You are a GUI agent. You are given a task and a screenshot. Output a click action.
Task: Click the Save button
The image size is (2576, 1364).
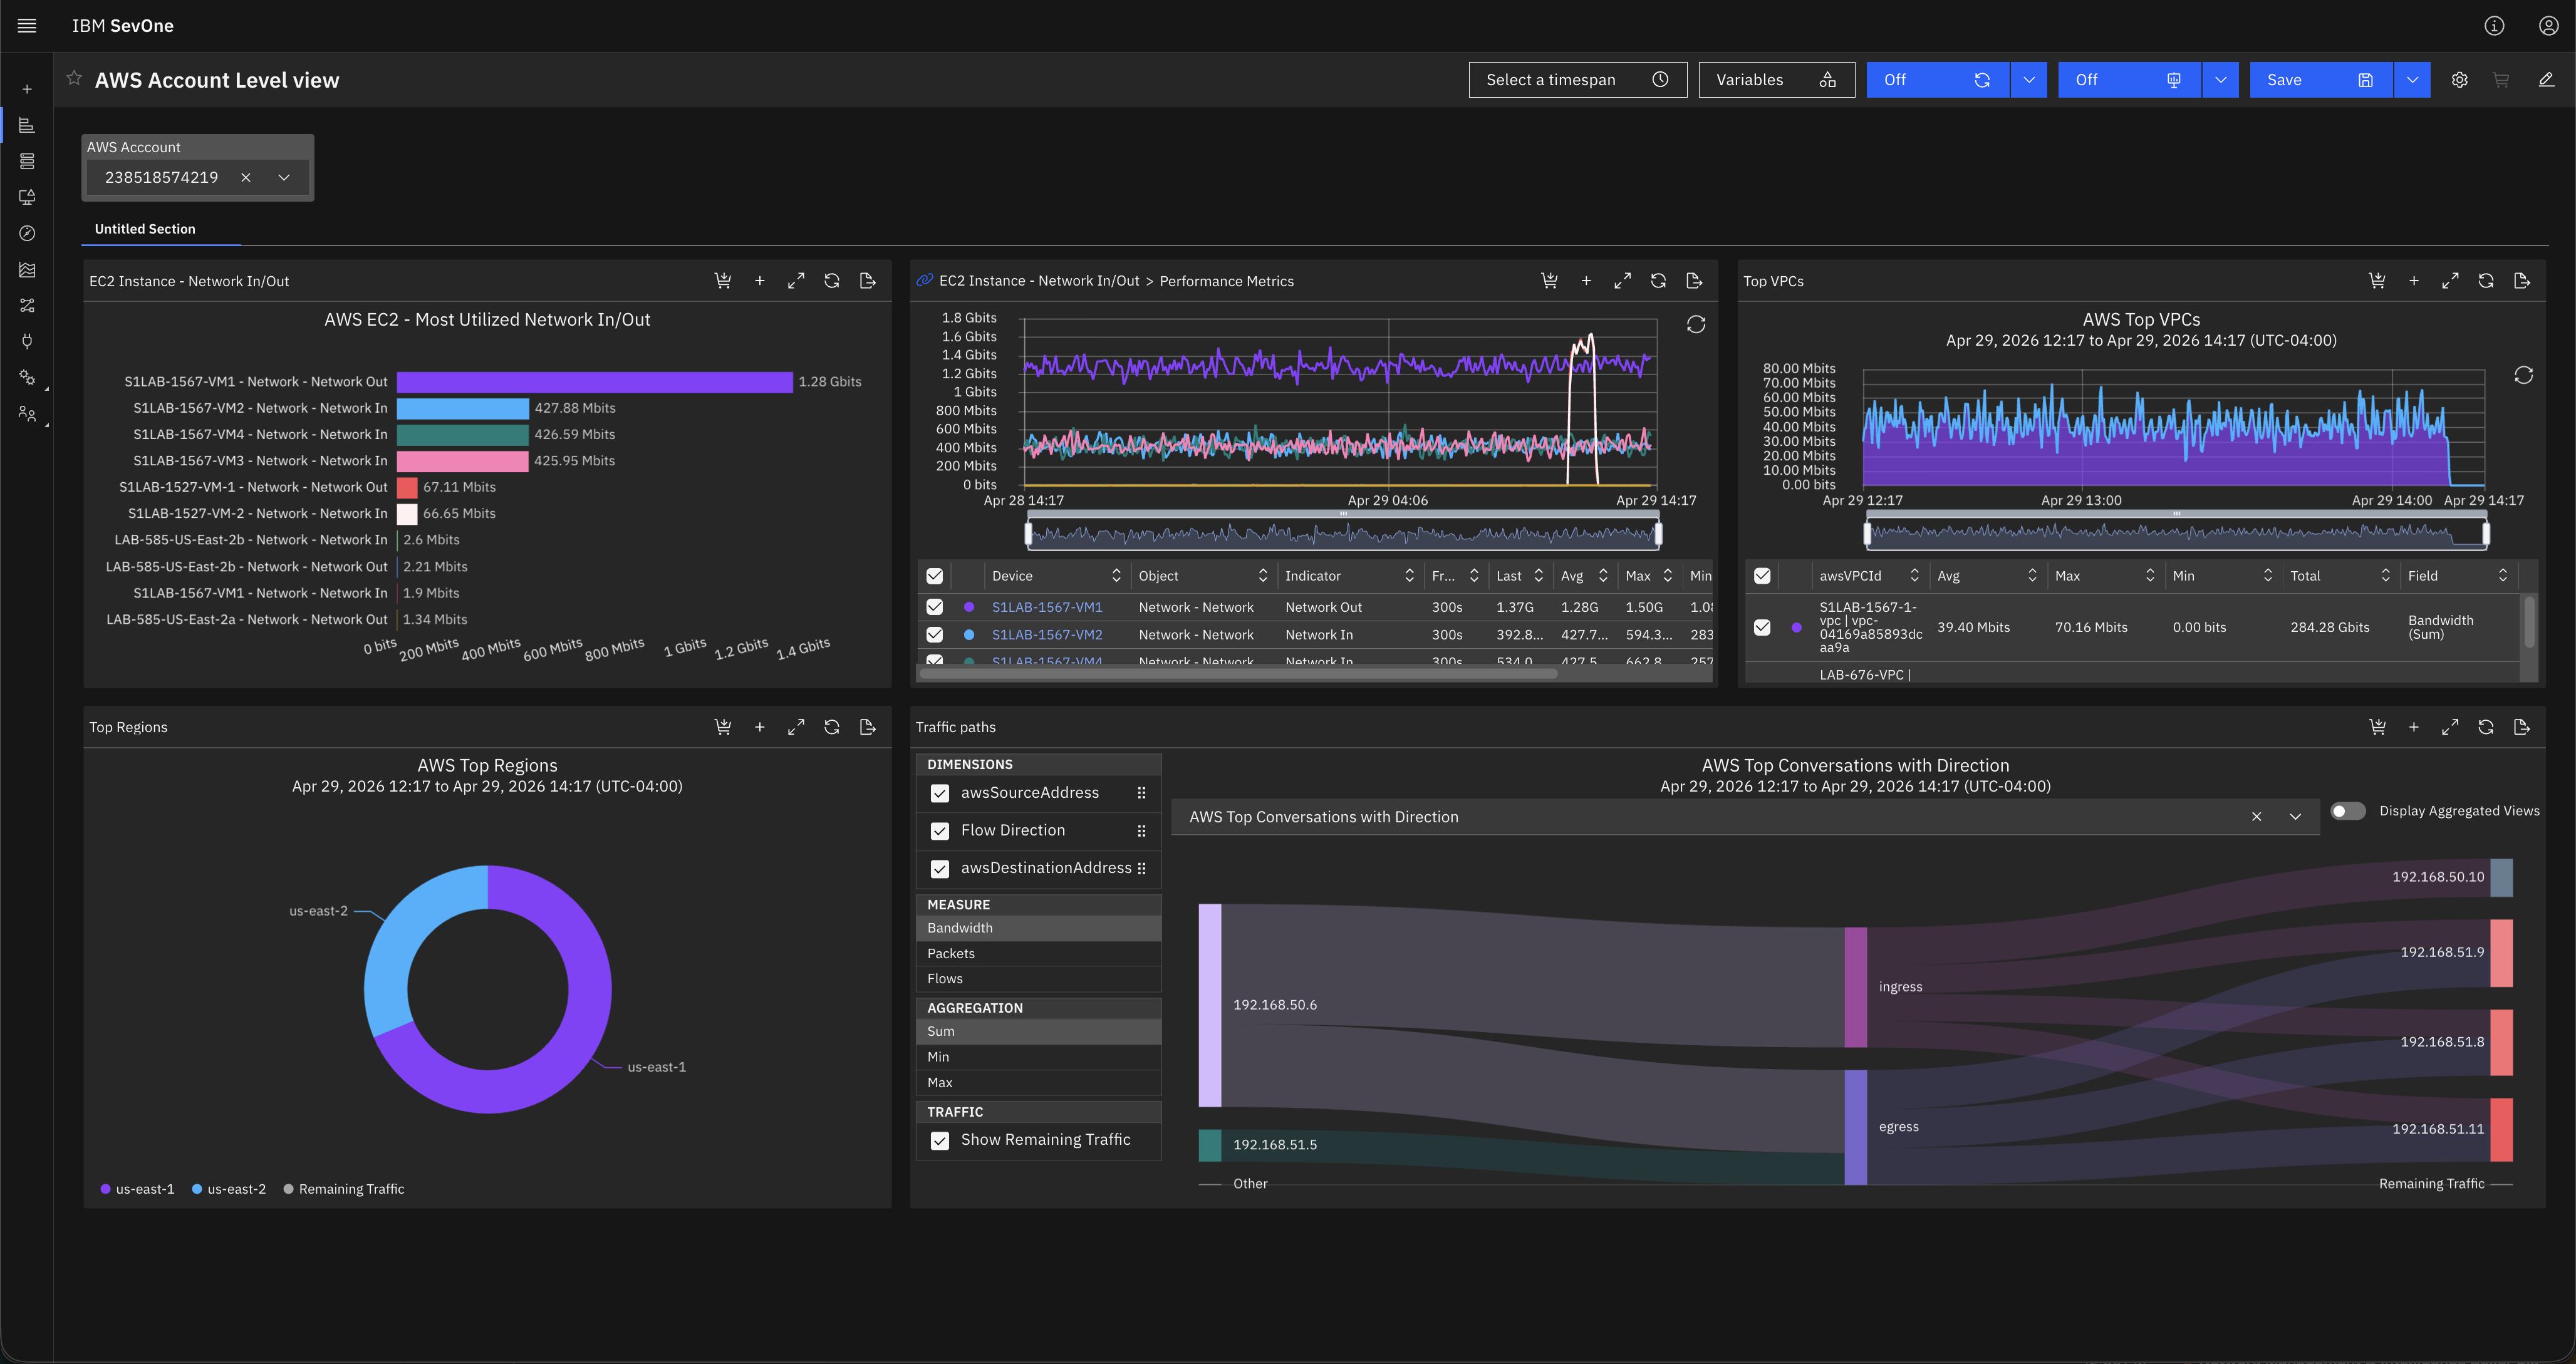point(2321,80)
